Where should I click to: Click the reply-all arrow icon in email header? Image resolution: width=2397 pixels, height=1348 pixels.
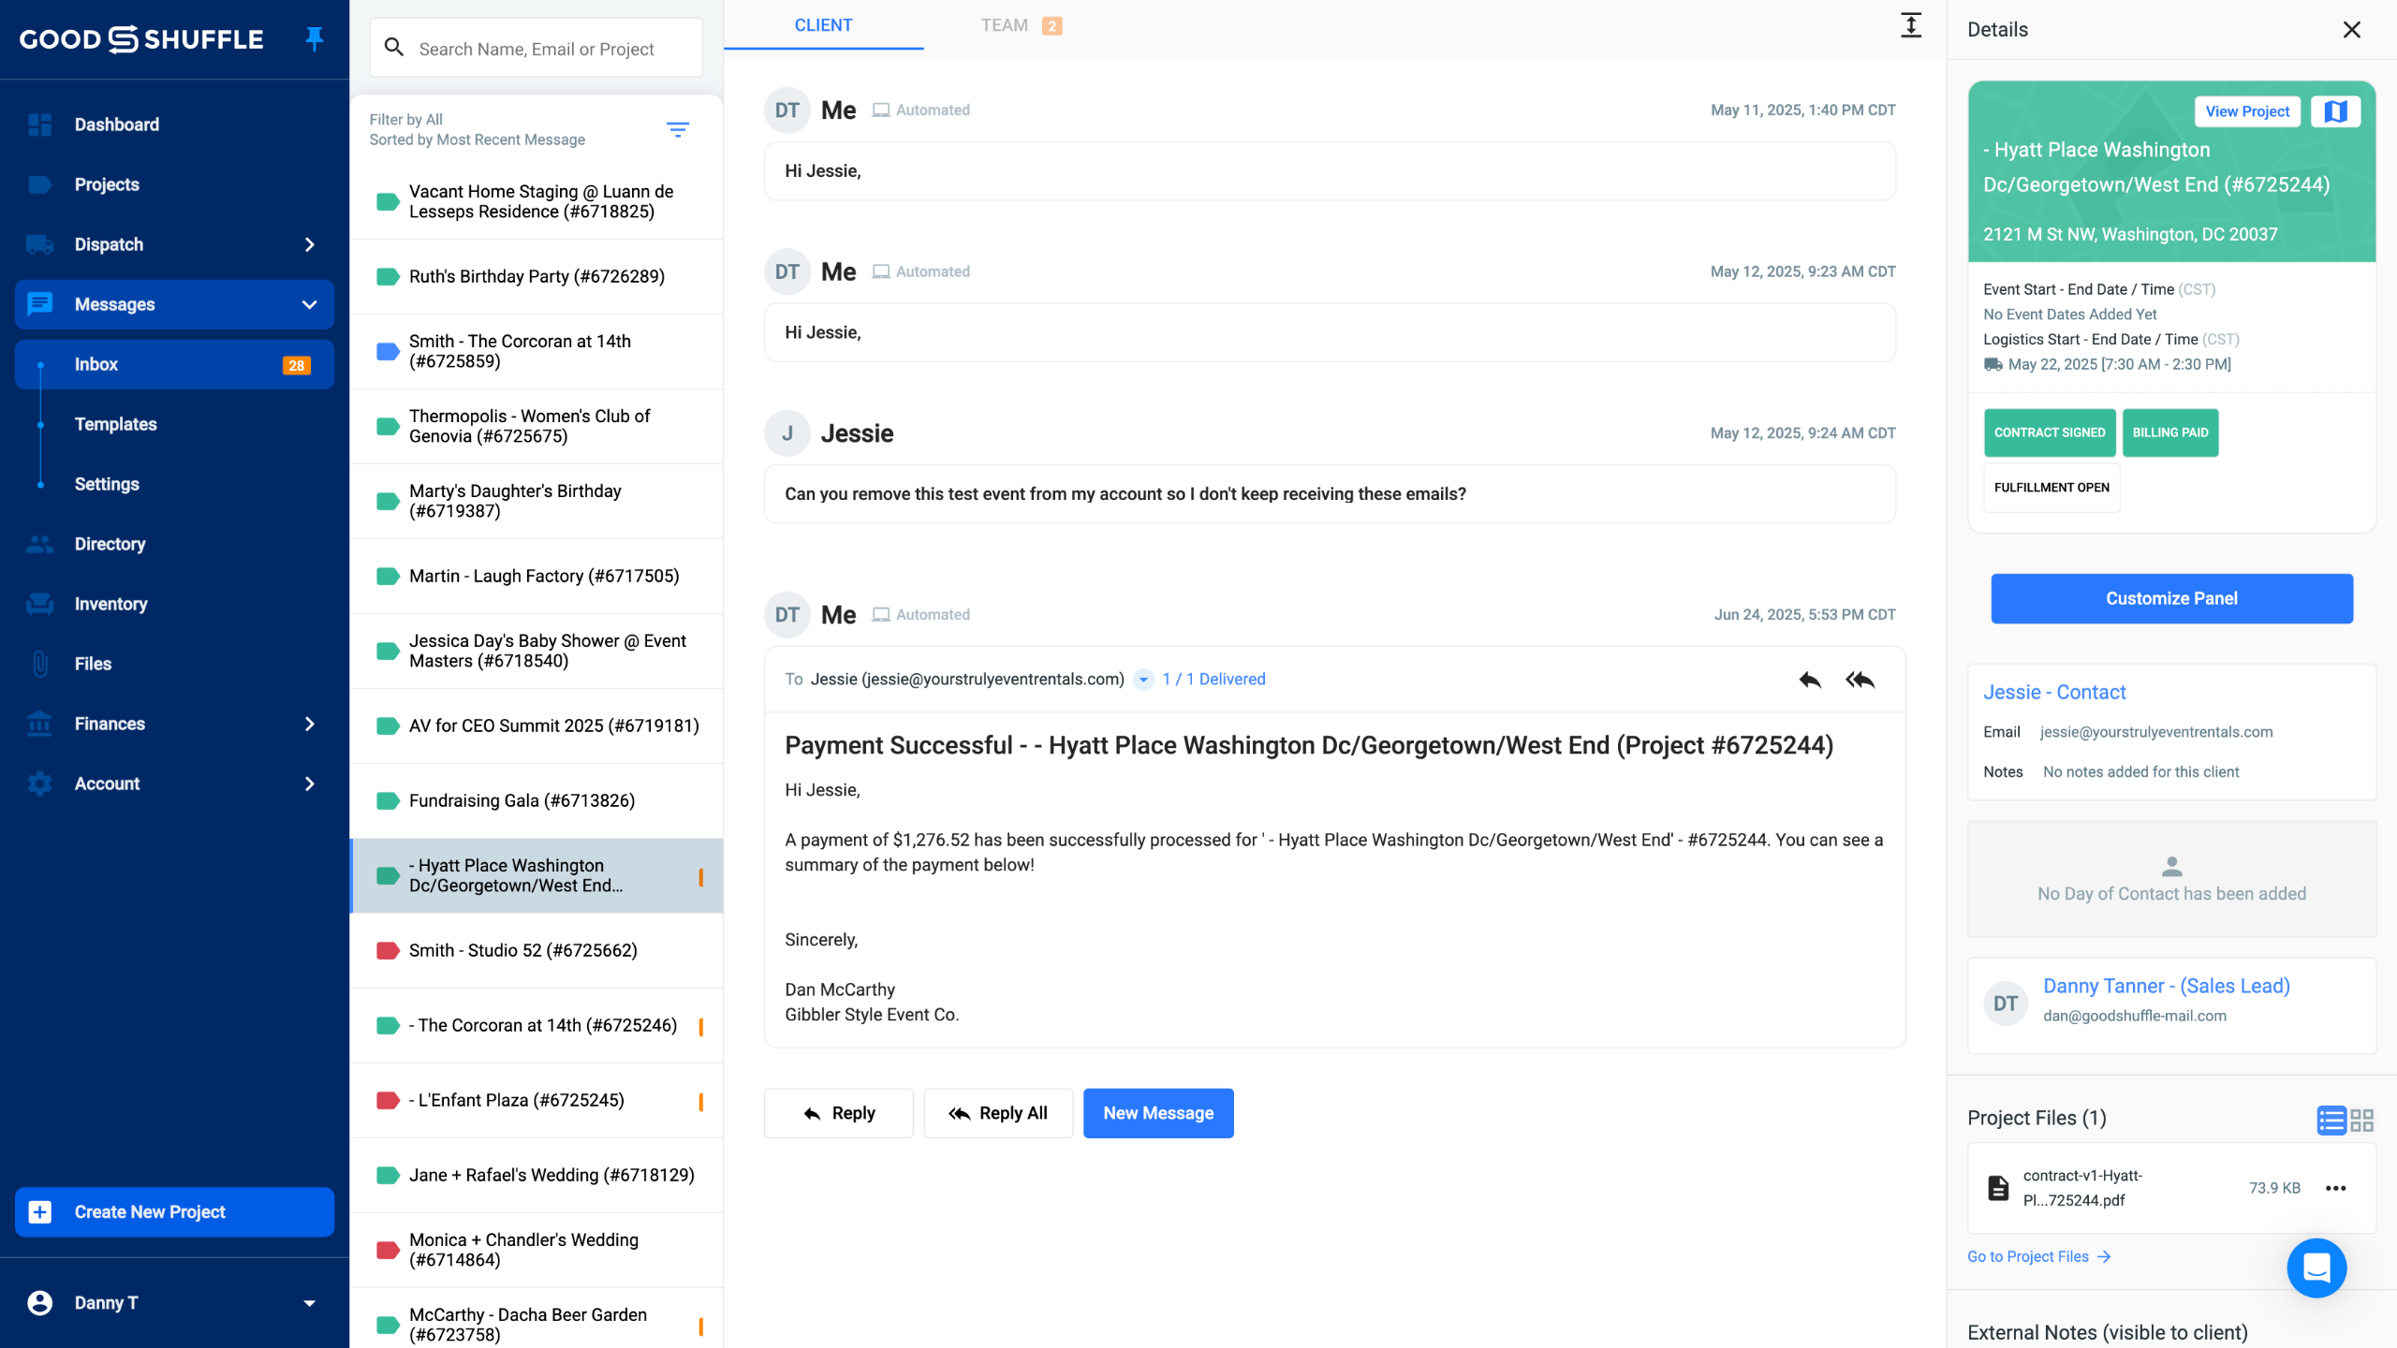click(x=1860, y=680)
